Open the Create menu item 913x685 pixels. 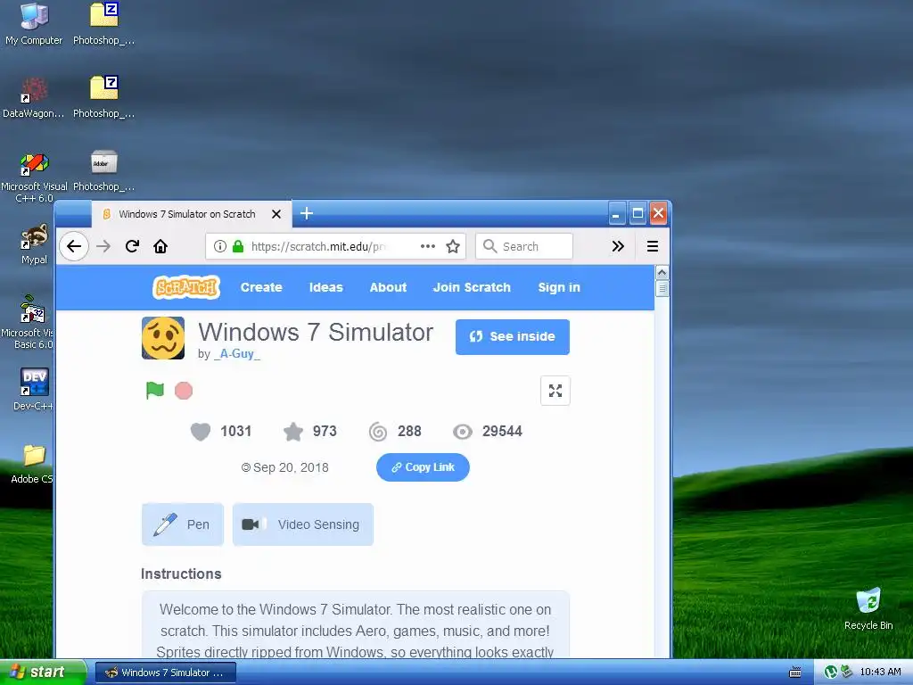coord(261,287)
